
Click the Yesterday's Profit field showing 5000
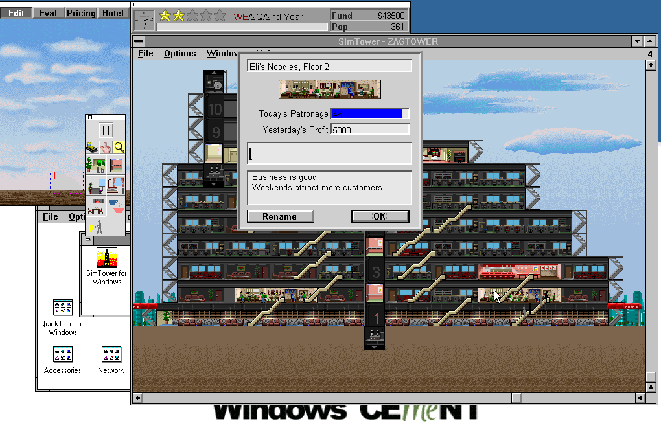point(369,130)
